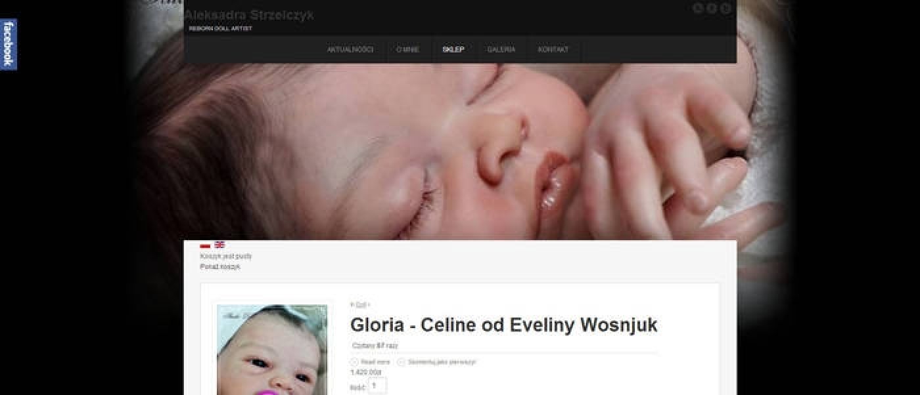Click the Pokaż koszyk link
Screen dimensions: 920x395
click(220, 267)
